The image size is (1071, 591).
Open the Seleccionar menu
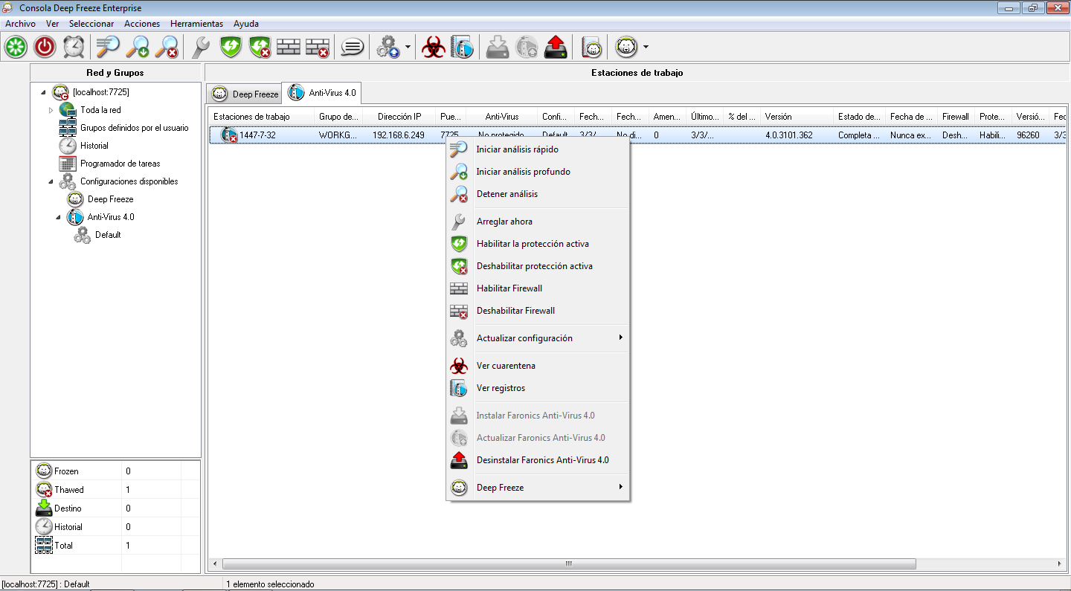(91, 24)
